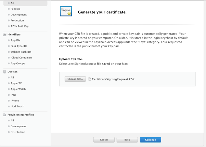Open Distribution provisioning profiles
The width and height of the screenshot is (206, 147).
[x=18, y=132]
